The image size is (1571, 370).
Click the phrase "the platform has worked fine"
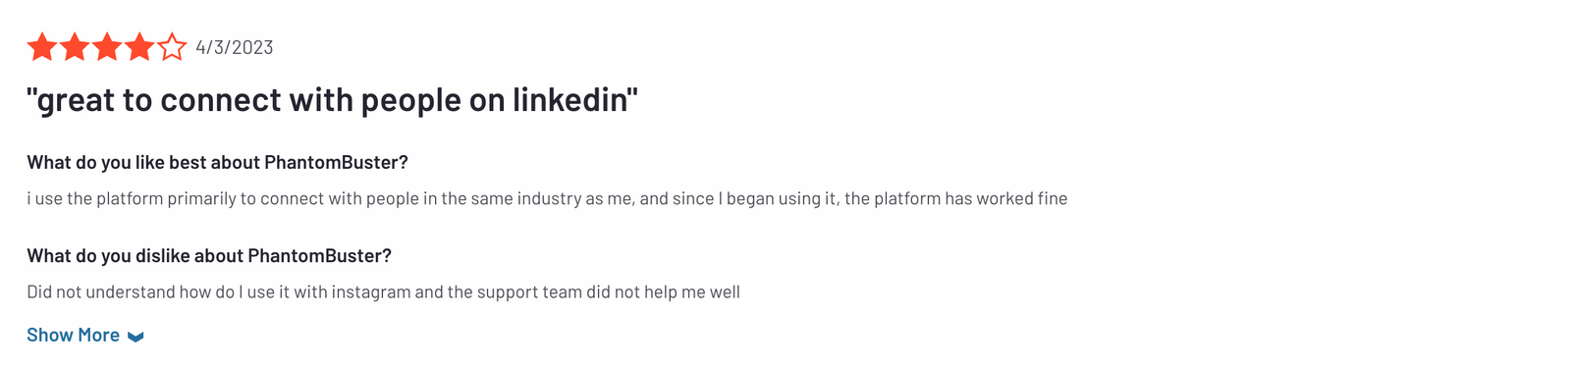pyautogui.click(x=955, y=198)
